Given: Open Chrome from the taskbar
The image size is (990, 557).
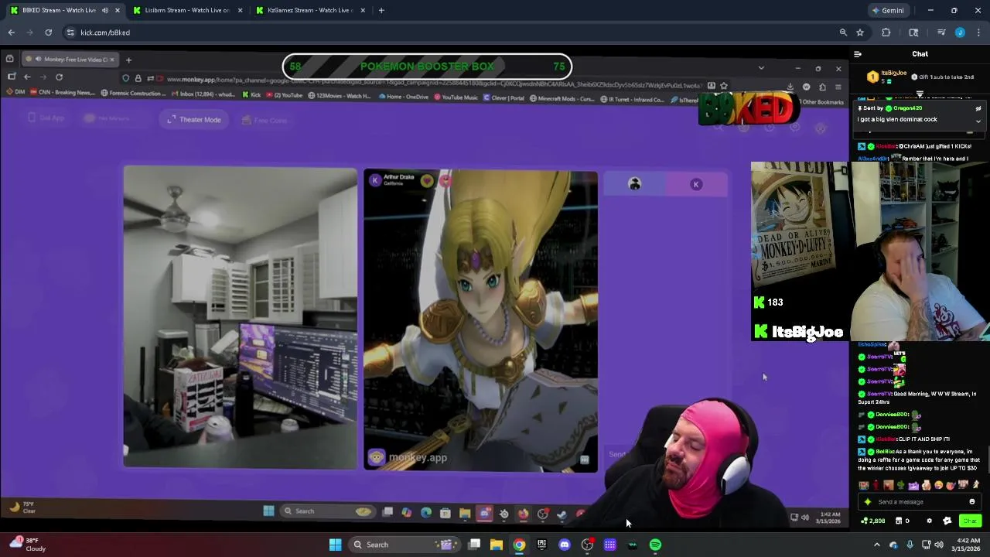Looking at the screenshot, I should 519,545.
